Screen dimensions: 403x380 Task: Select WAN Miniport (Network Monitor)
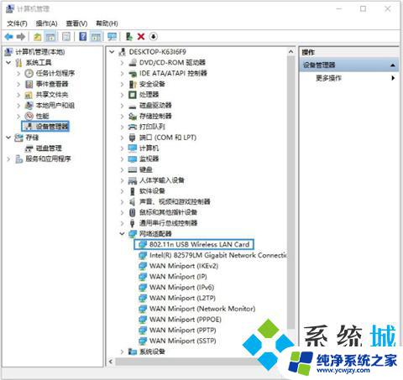coord(202,309)
